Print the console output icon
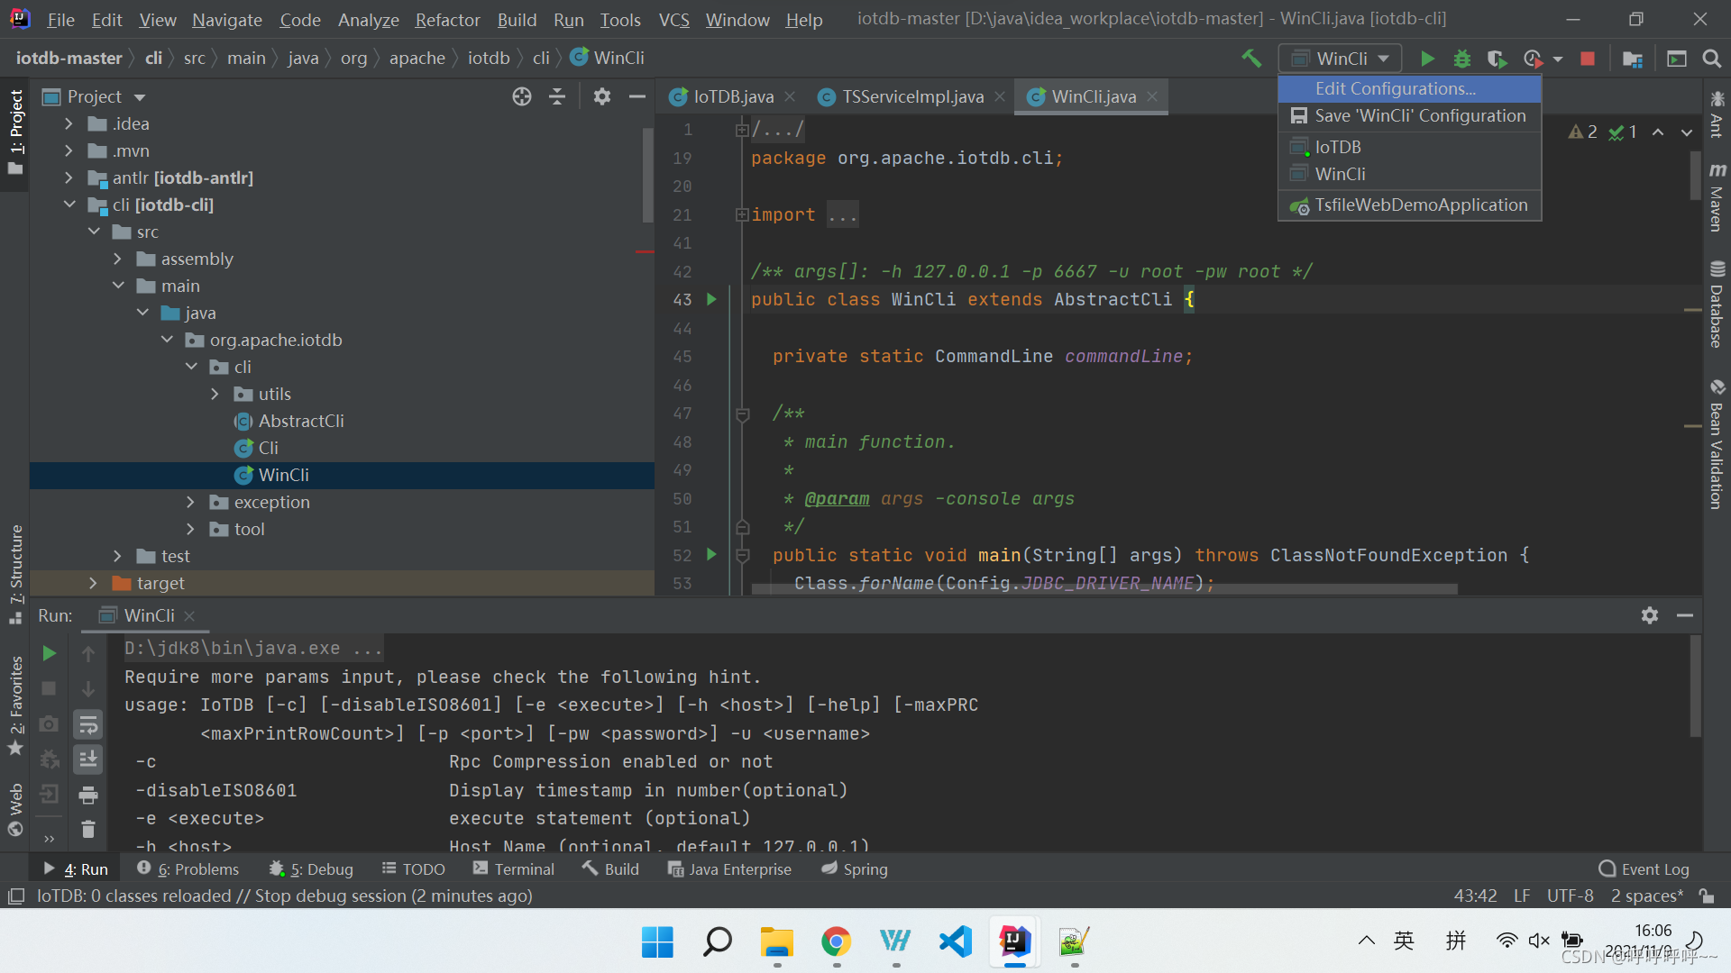 click(x=88, y=795)
